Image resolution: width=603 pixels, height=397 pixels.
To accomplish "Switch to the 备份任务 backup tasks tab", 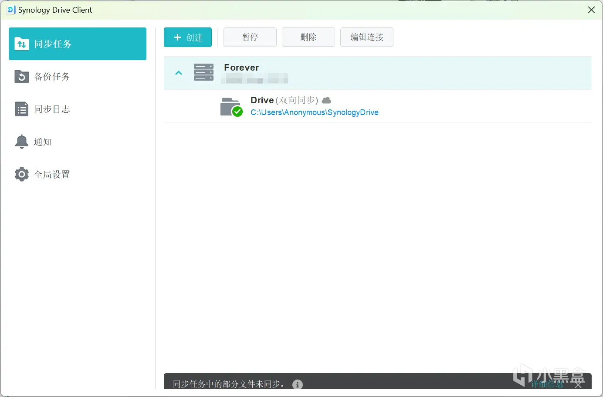I will [x=78, y=76].
